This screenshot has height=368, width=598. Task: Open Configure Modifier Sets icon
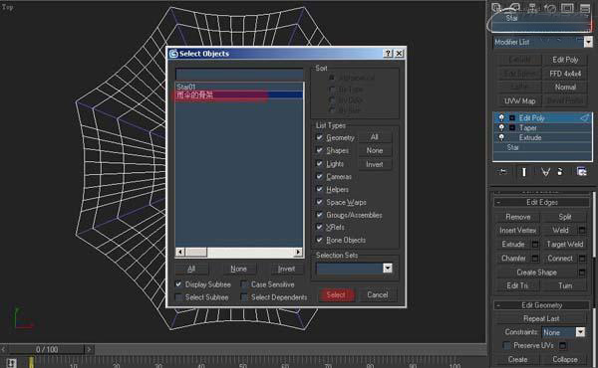pyautogui.click(x=582, y=172)
